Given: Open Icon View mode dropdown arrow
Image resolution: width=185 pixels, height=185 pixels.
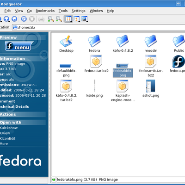Looking at the screenshot, I should [x=71, y=22].
